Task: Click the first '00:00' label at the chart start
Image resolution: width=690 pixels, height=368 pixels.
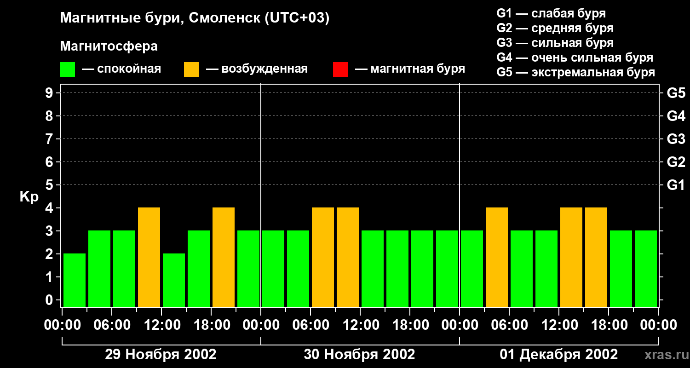Action: 62,325
